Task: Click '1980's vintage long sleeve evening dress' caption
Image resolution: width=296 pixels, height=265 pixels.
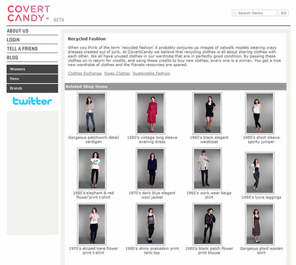Action: pos(152,140)
